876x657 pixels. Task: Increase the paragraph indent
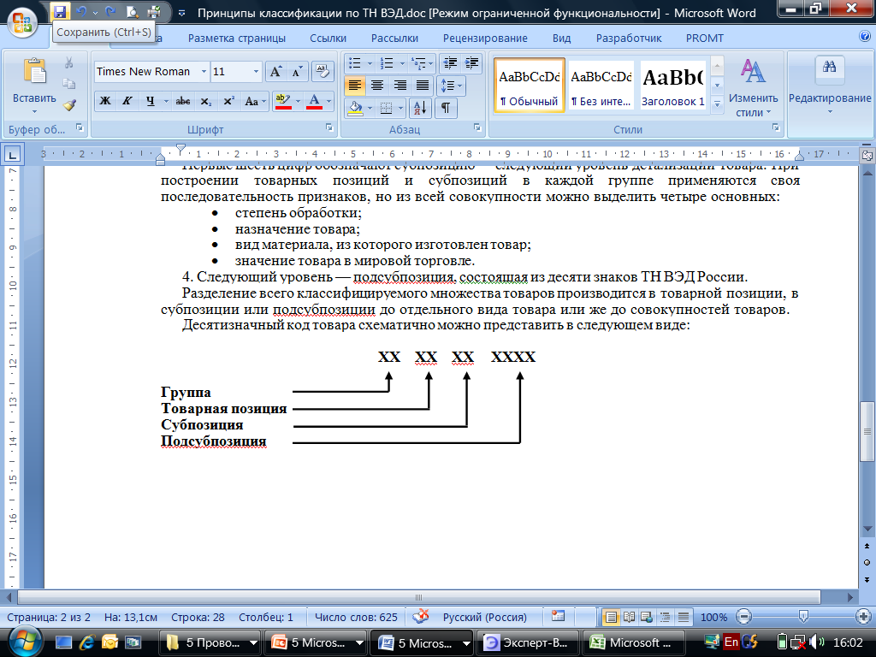click(x=471, y=62)
